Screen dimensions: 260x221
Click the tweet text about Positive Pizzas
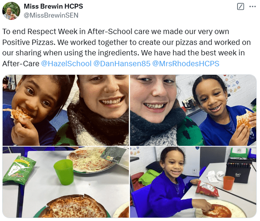[x=126, y=48]
